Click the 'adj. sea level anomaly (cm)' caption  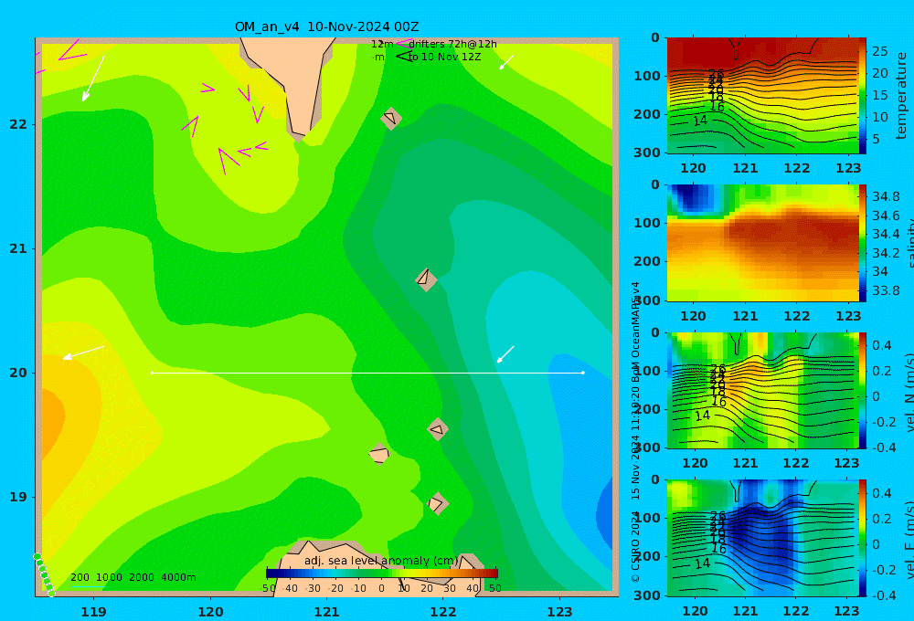tap(381, 561)
